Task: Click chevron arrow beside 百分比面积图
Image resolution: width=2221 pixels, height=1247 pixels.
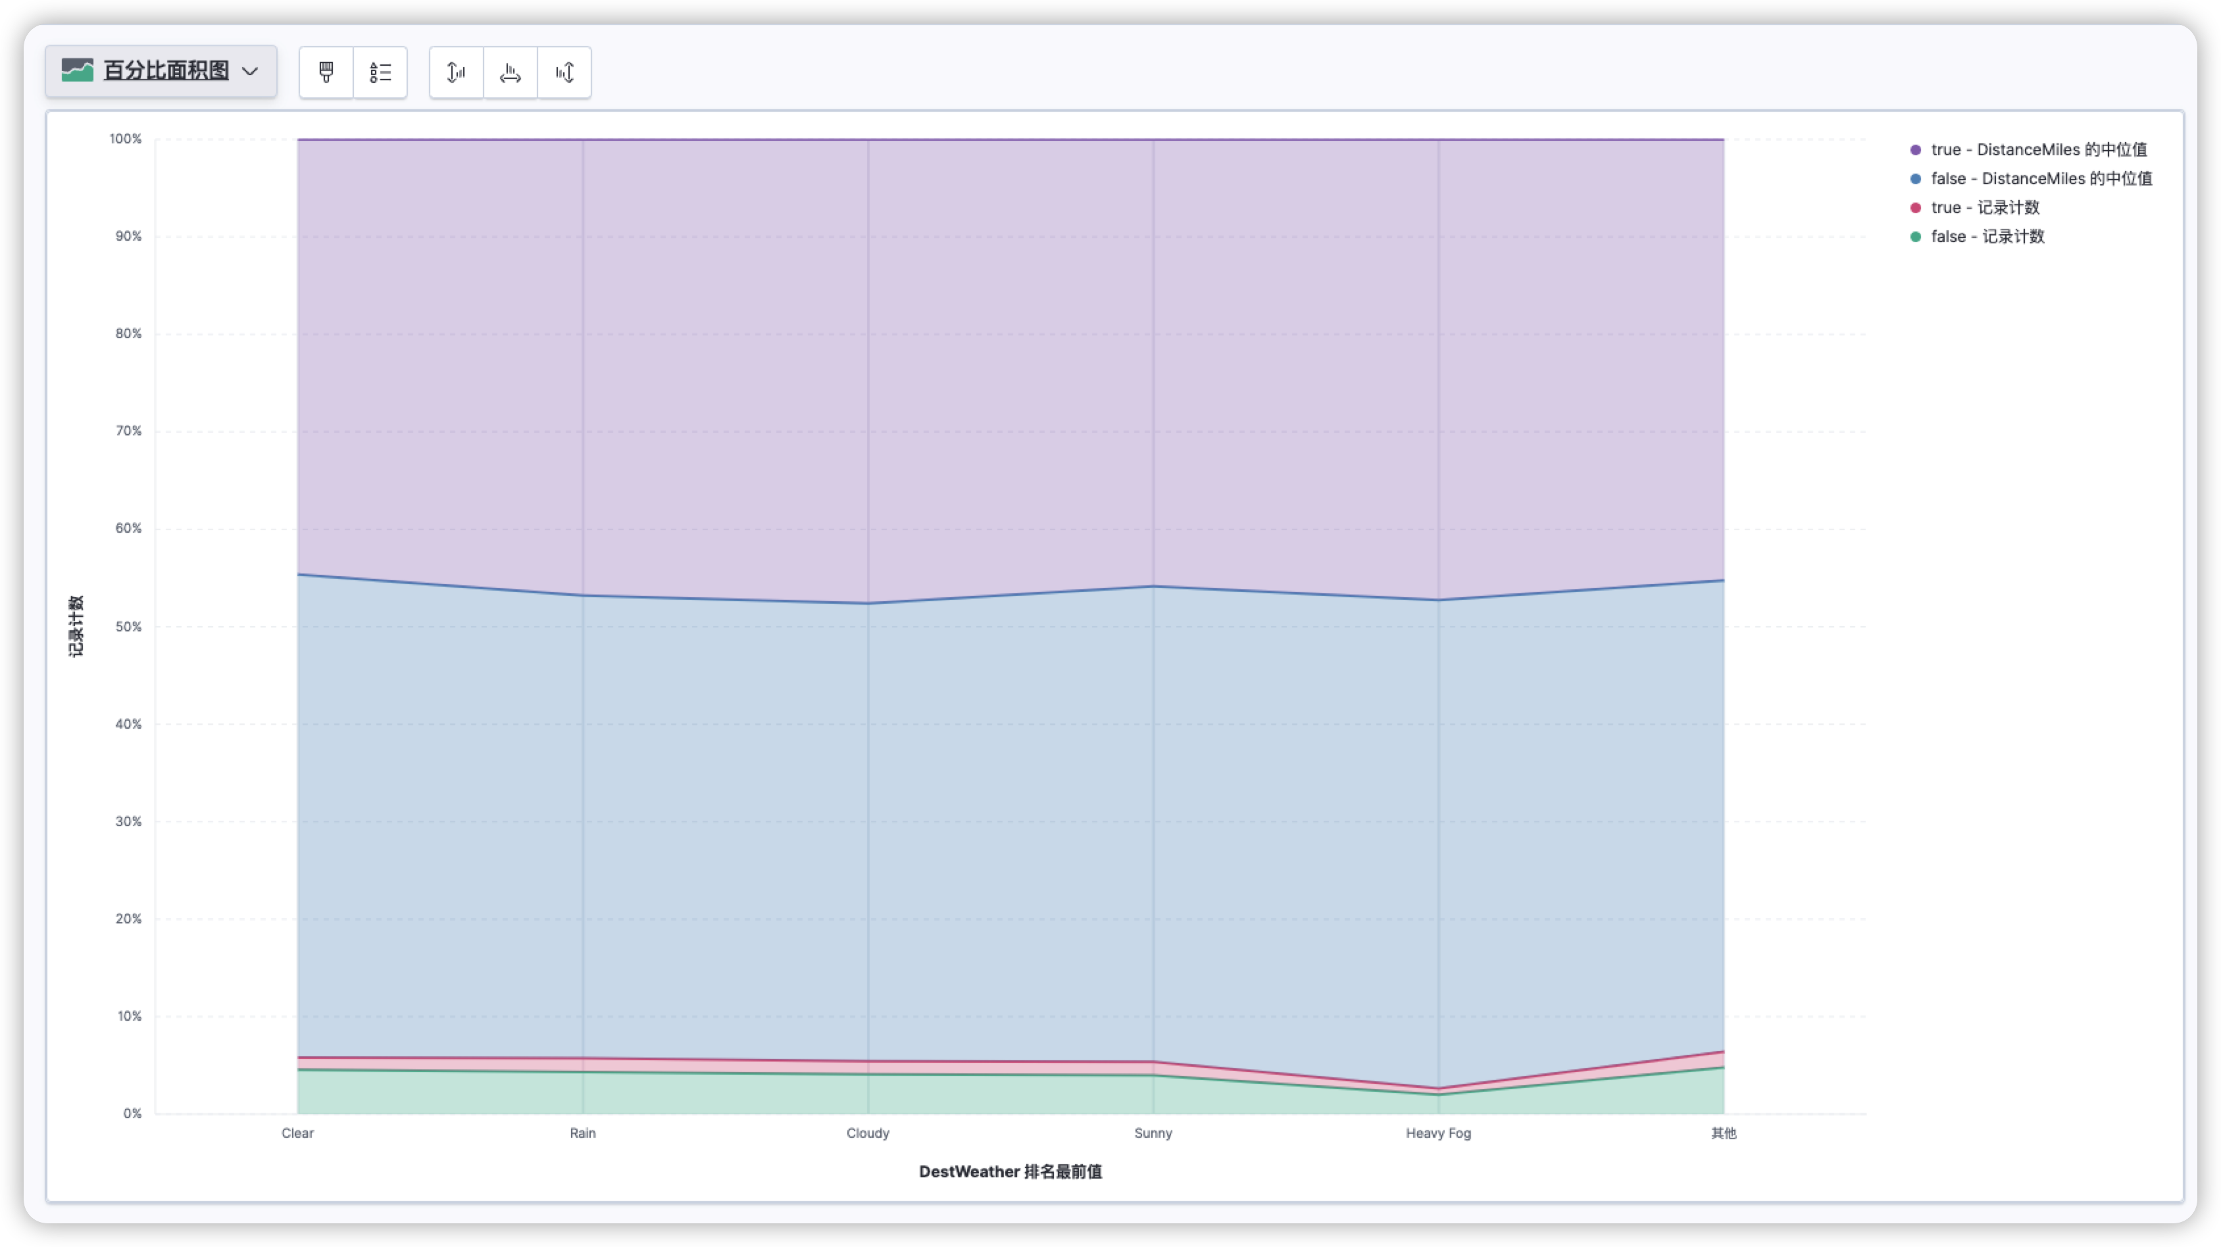Action: click(250, 72)
